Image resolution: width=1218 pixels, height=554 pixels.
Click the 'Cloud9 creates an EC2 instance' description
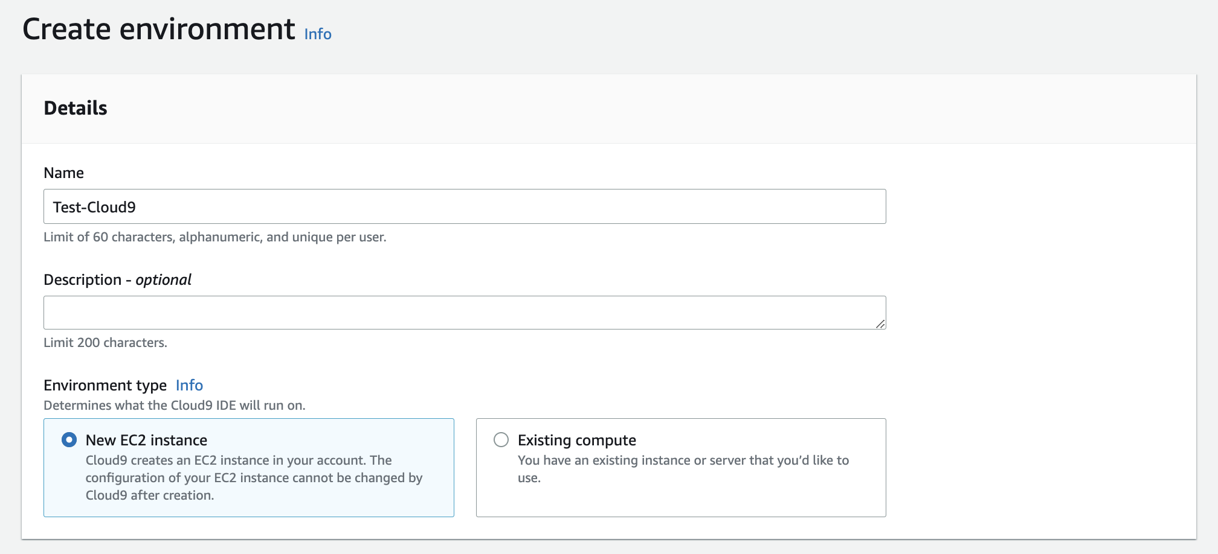(254, 477)
